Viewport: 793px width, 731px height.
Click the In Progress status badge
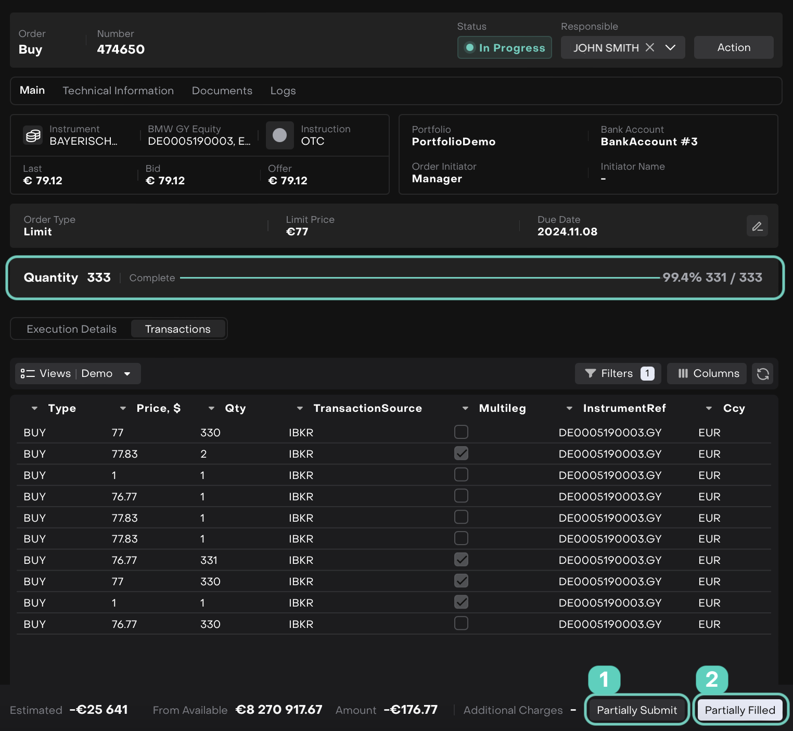pos(504,47)
